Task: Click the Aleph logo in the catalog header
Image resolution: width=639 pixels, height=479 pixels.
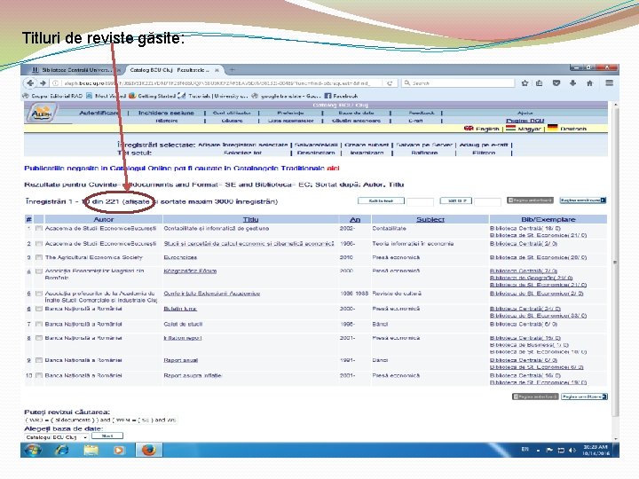Action: tap(42, 113)
